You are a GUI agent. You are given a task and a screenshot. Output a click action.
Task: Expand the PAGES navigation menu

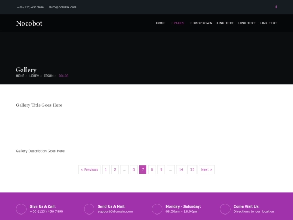179,23
